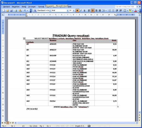This screenshot has height=128, width=142.
Task: Open a file with folder icon
Action: click(x=8, y=11)
